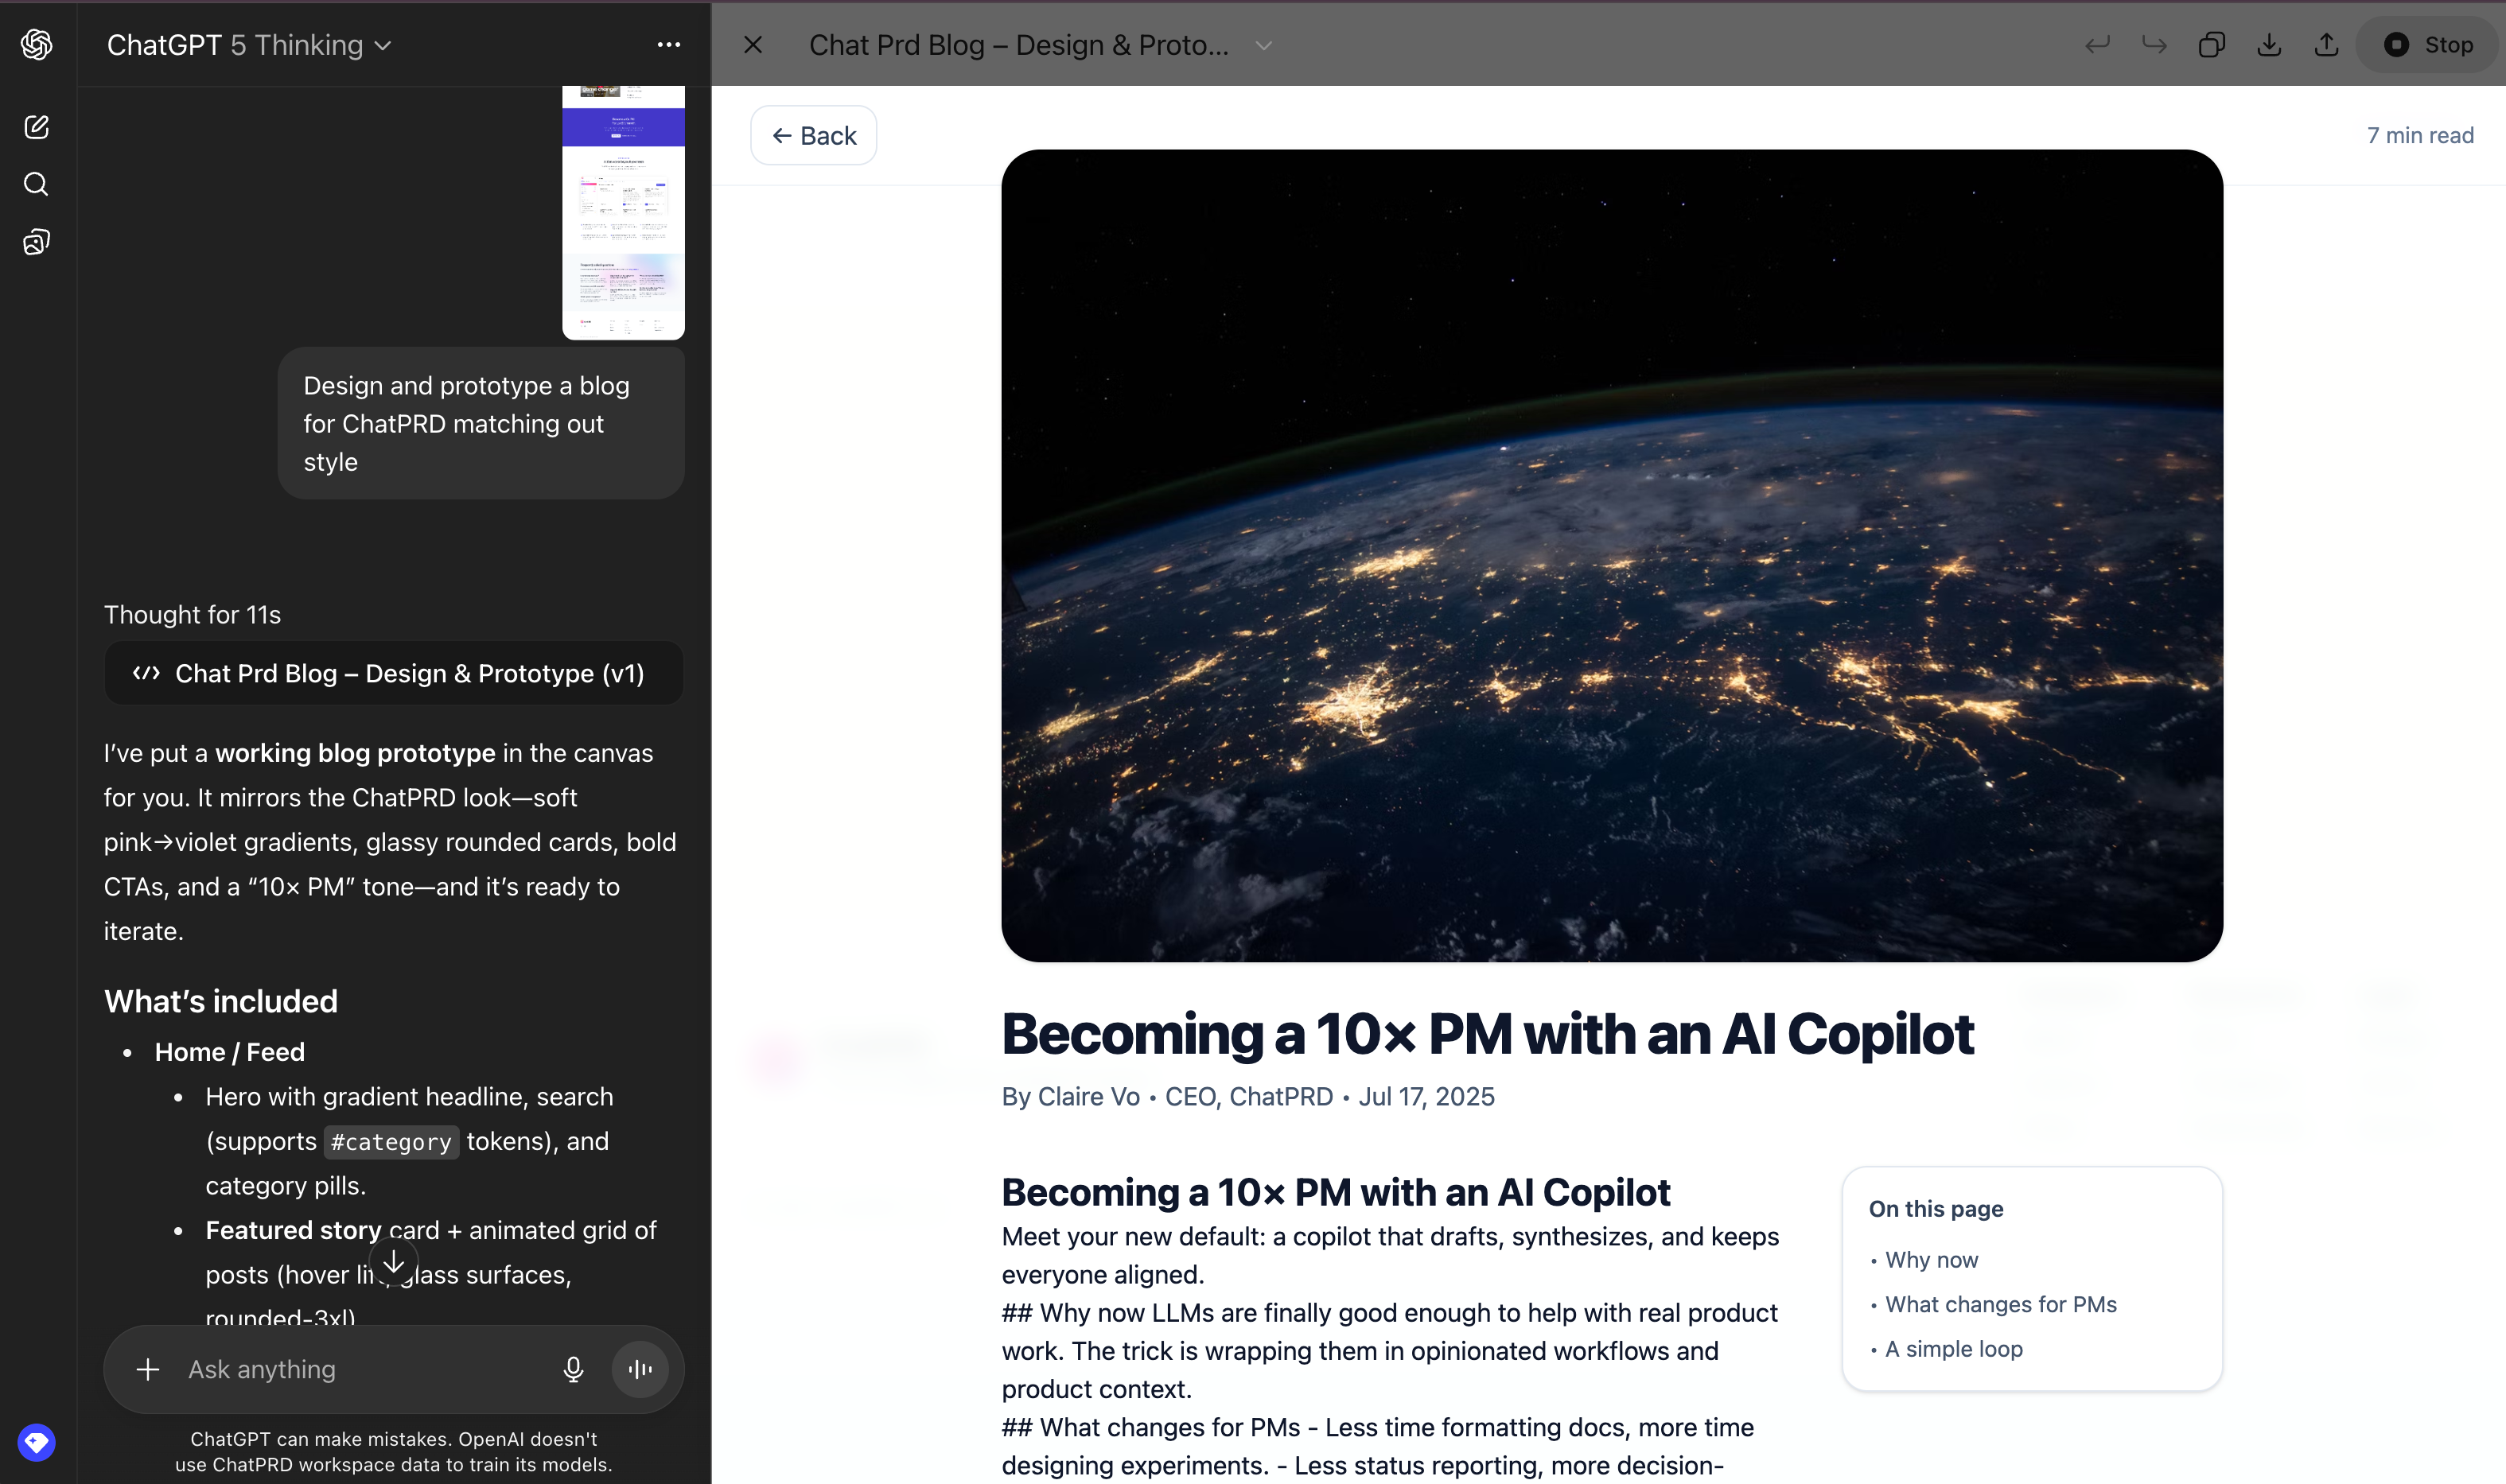Click the 'Home / Feed' bullet text
The height and width of the screenshot is (1484, 2506).
[x=230, y=1052]
